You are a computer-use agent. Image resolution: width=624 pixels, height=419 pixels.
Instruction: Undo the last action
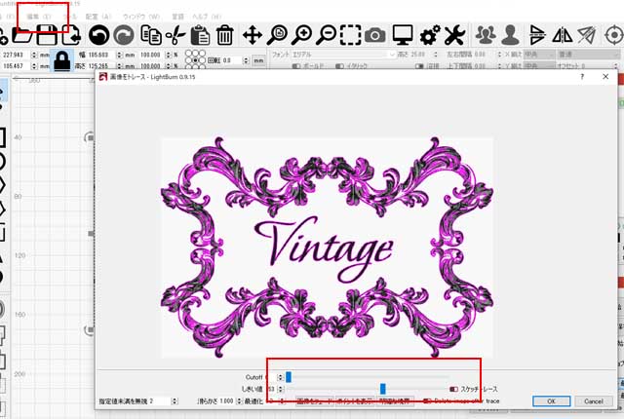click(98, 35)
